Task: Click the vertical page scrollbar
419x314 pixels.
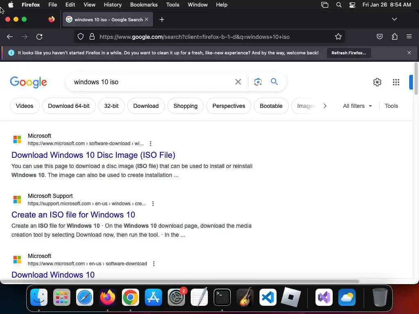Action: click(416, 78)
